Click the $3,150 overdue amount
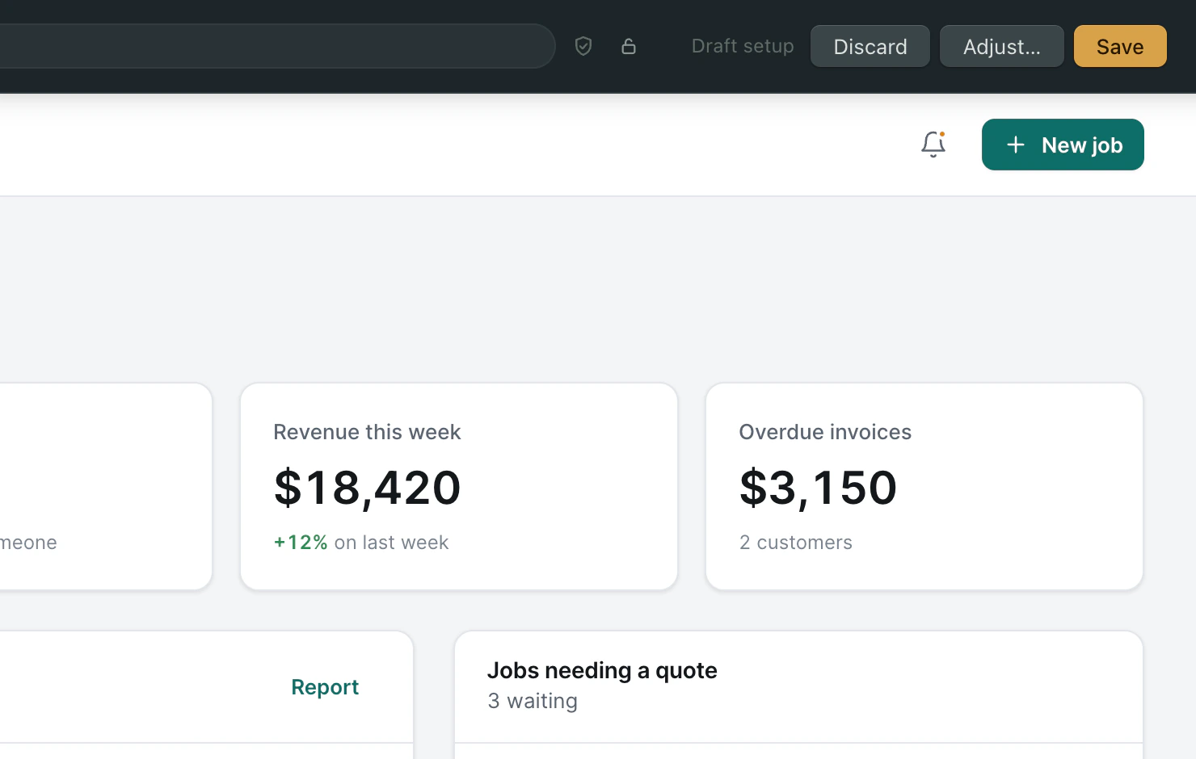The height and width of the screenshot is (759, 1196). [819, 488]
